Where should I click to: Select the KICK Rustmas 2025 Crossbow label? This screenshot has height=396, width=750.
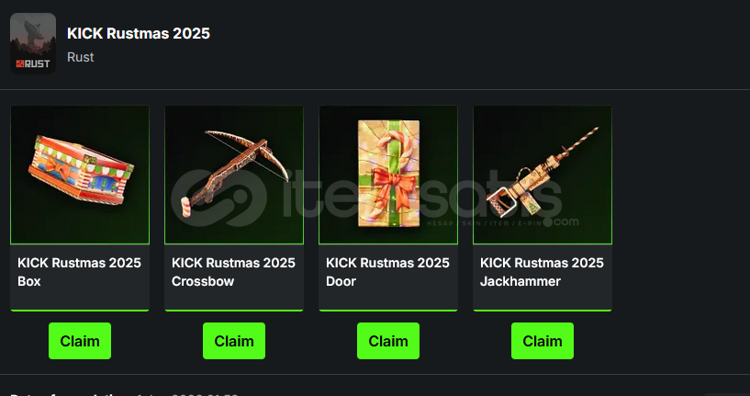click(x=233, y=272)
